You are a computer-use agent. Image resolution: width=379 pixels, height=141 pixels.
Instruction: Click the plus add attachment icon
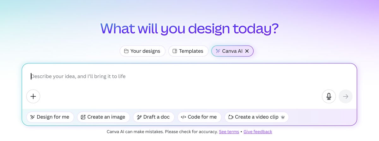tap(33, 96)
